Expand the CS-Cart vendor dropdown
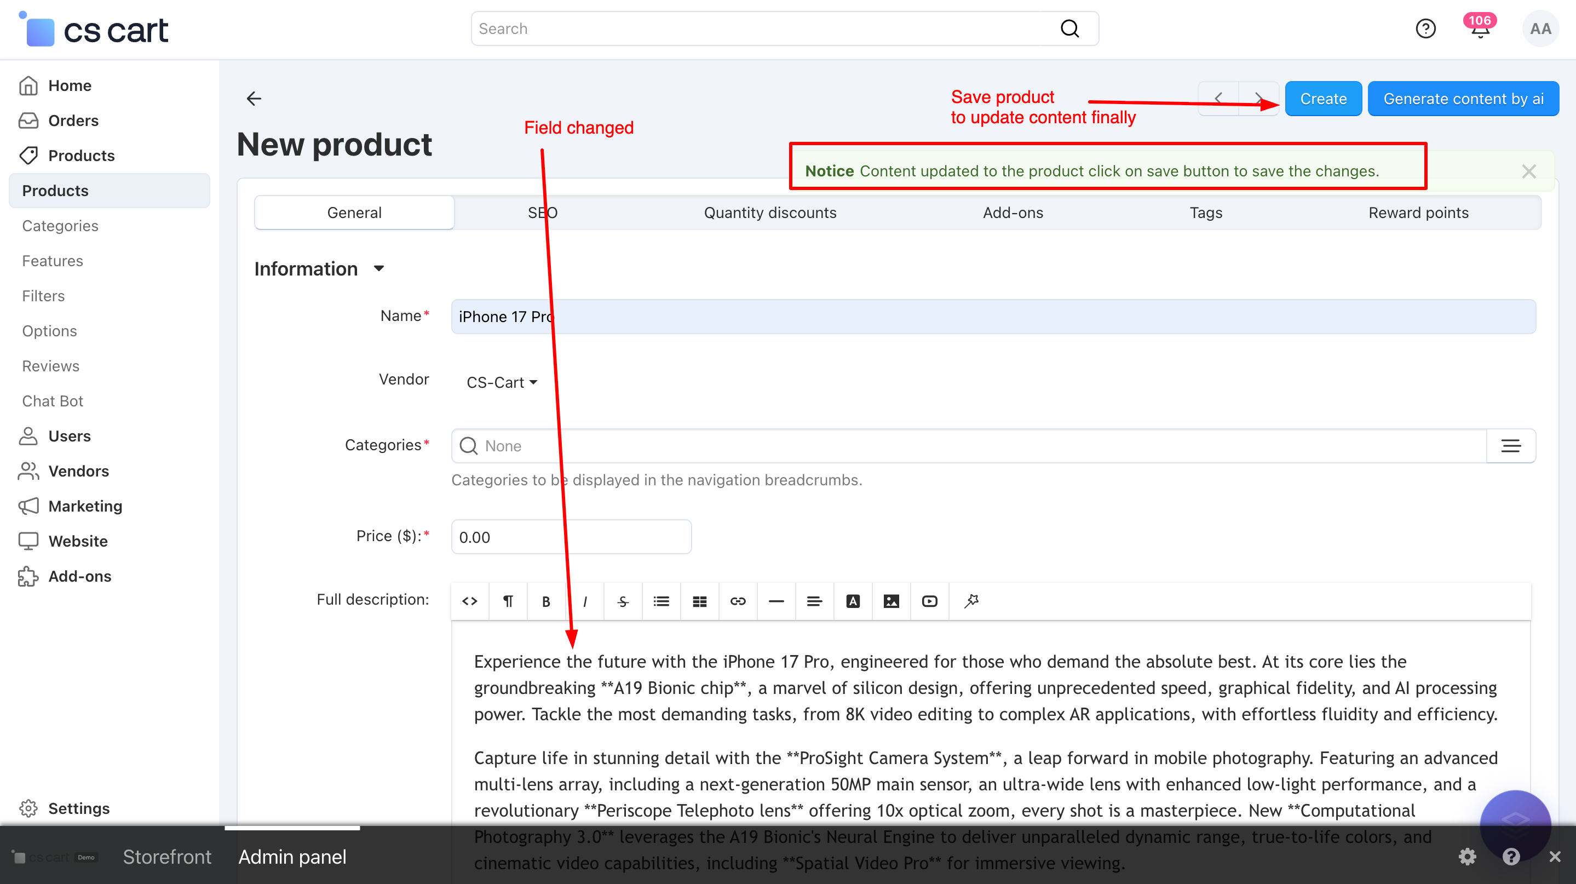 pos(502,382)
